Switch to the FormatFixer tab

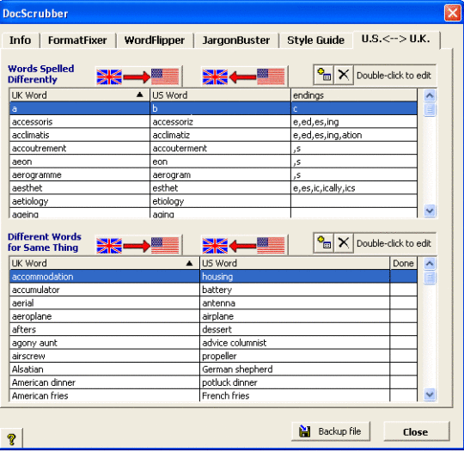(77, 40)
